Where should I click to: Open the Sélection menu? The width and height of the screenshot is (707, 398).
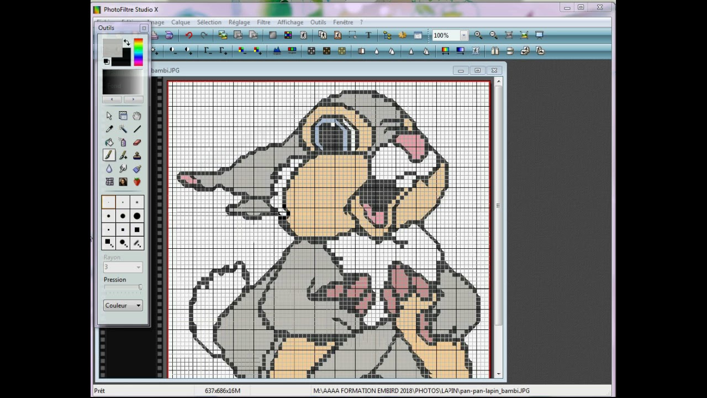209,22
